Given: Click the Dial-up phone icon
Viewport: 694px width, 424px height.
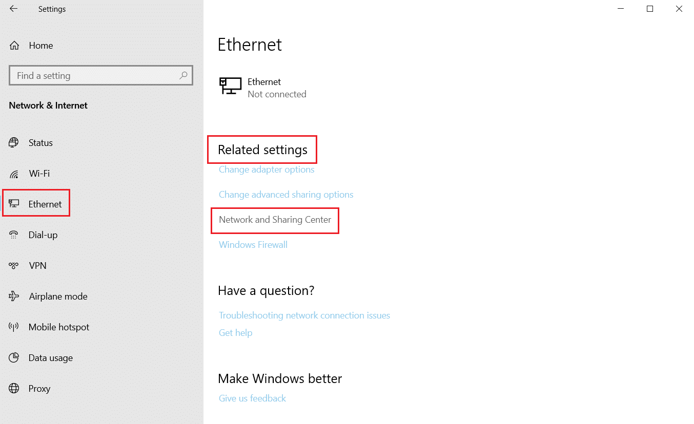Looking at the screenshot, I should 14,235.
